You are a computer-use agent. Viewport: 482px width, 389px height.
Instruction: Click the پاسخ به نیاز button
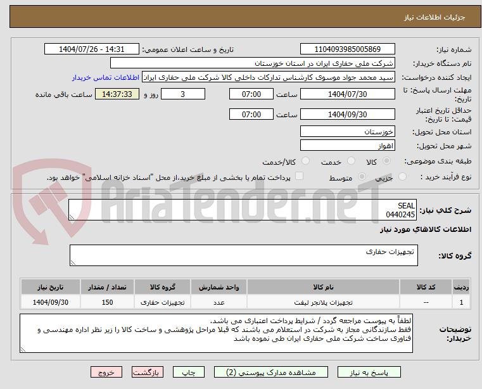point(369,372)
